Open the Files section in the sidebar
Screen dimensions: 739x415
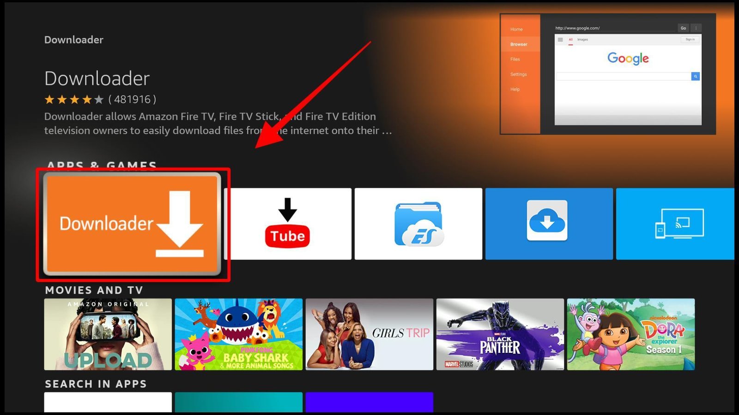(x=515, y=59)
